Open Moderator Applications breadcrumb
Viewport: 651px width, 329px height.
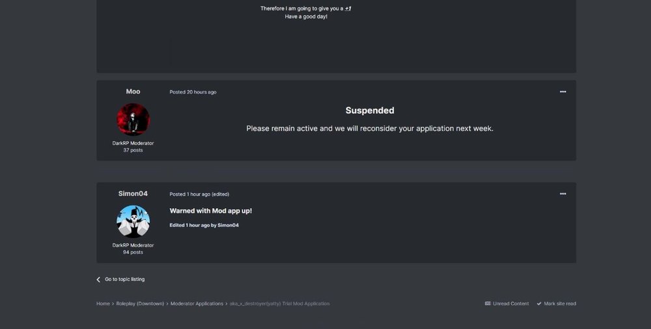(197, 304)
